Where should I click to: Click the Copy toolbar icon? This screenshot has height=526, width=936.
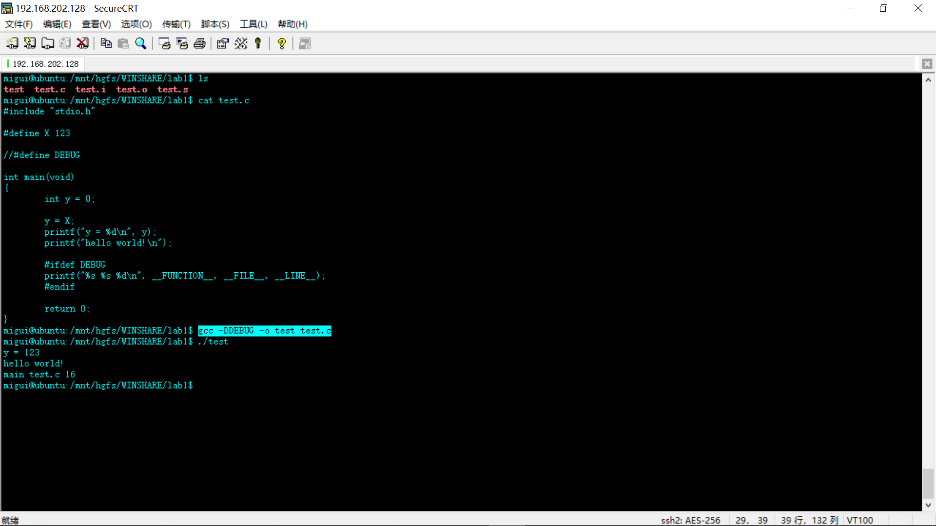106,43
